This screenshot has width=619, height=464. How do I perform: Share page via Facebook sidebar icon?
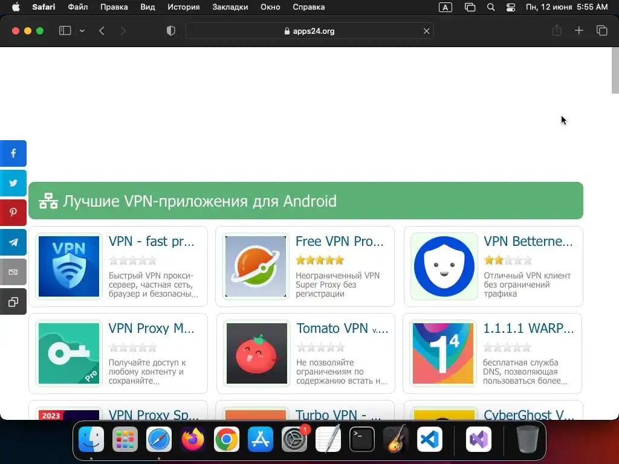(13, 153)
